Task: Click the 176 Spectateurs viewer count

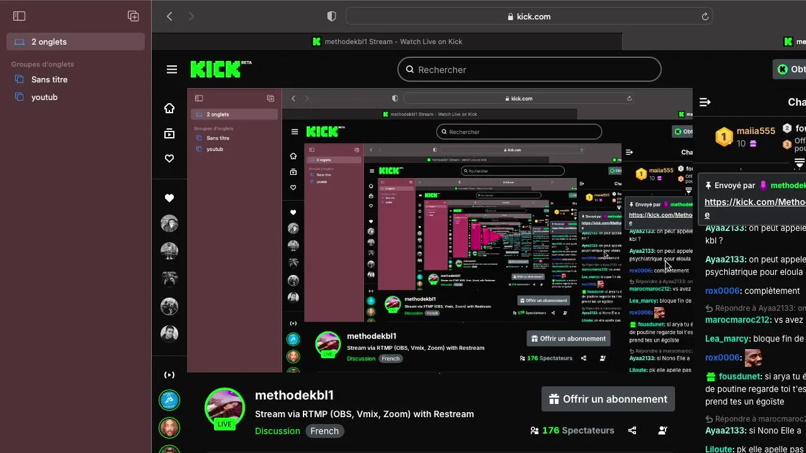Action: pyautogui.click(x=572, y=430)
